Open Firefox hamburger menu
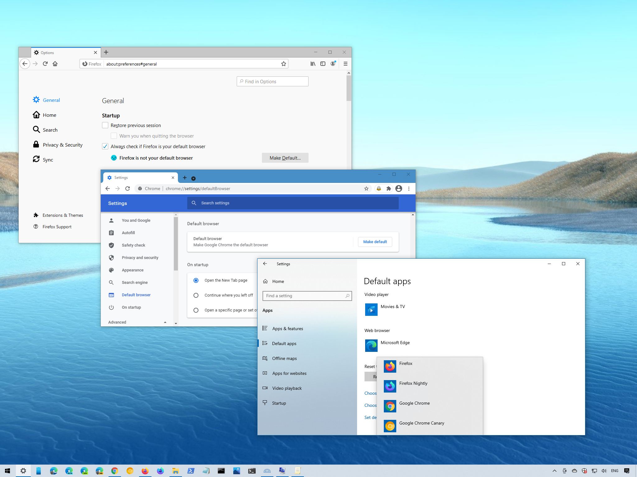 tap(345, 64)
